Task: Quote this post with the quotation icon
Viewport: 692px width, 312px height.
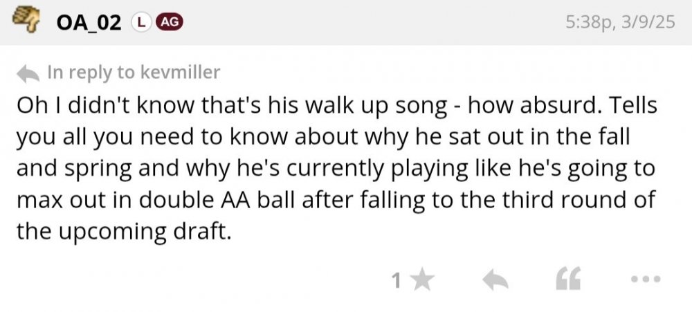Action: [x=568, y=279]
